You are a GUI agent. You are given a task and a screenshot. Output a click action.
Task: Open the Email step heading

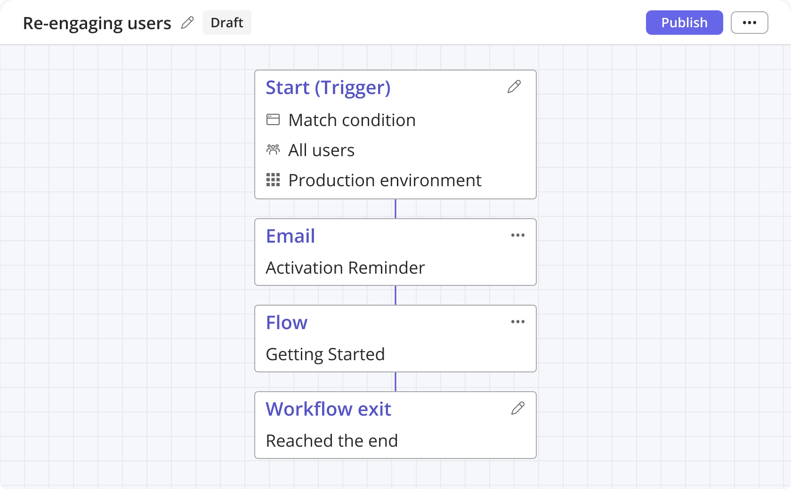pos(290,236)
